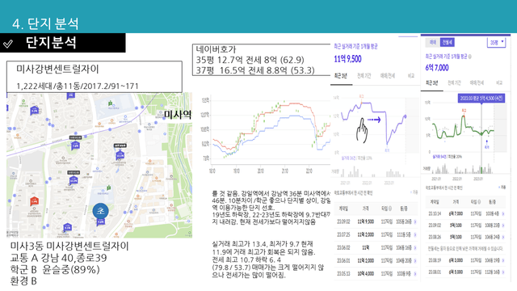Select the 전세 toggle button
The image size is (517, 291).
(447, 42)
